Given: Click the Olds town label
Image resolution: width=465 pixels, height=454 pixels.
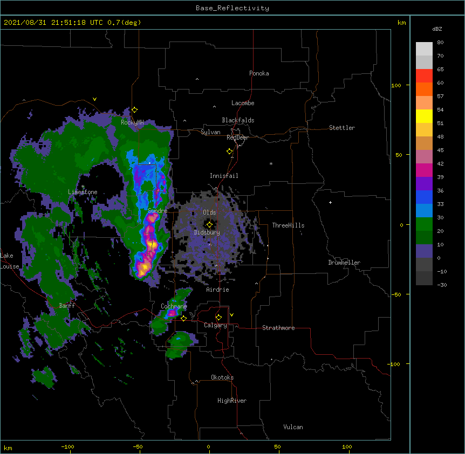Looking at the screenshot, I should point(209,212).
